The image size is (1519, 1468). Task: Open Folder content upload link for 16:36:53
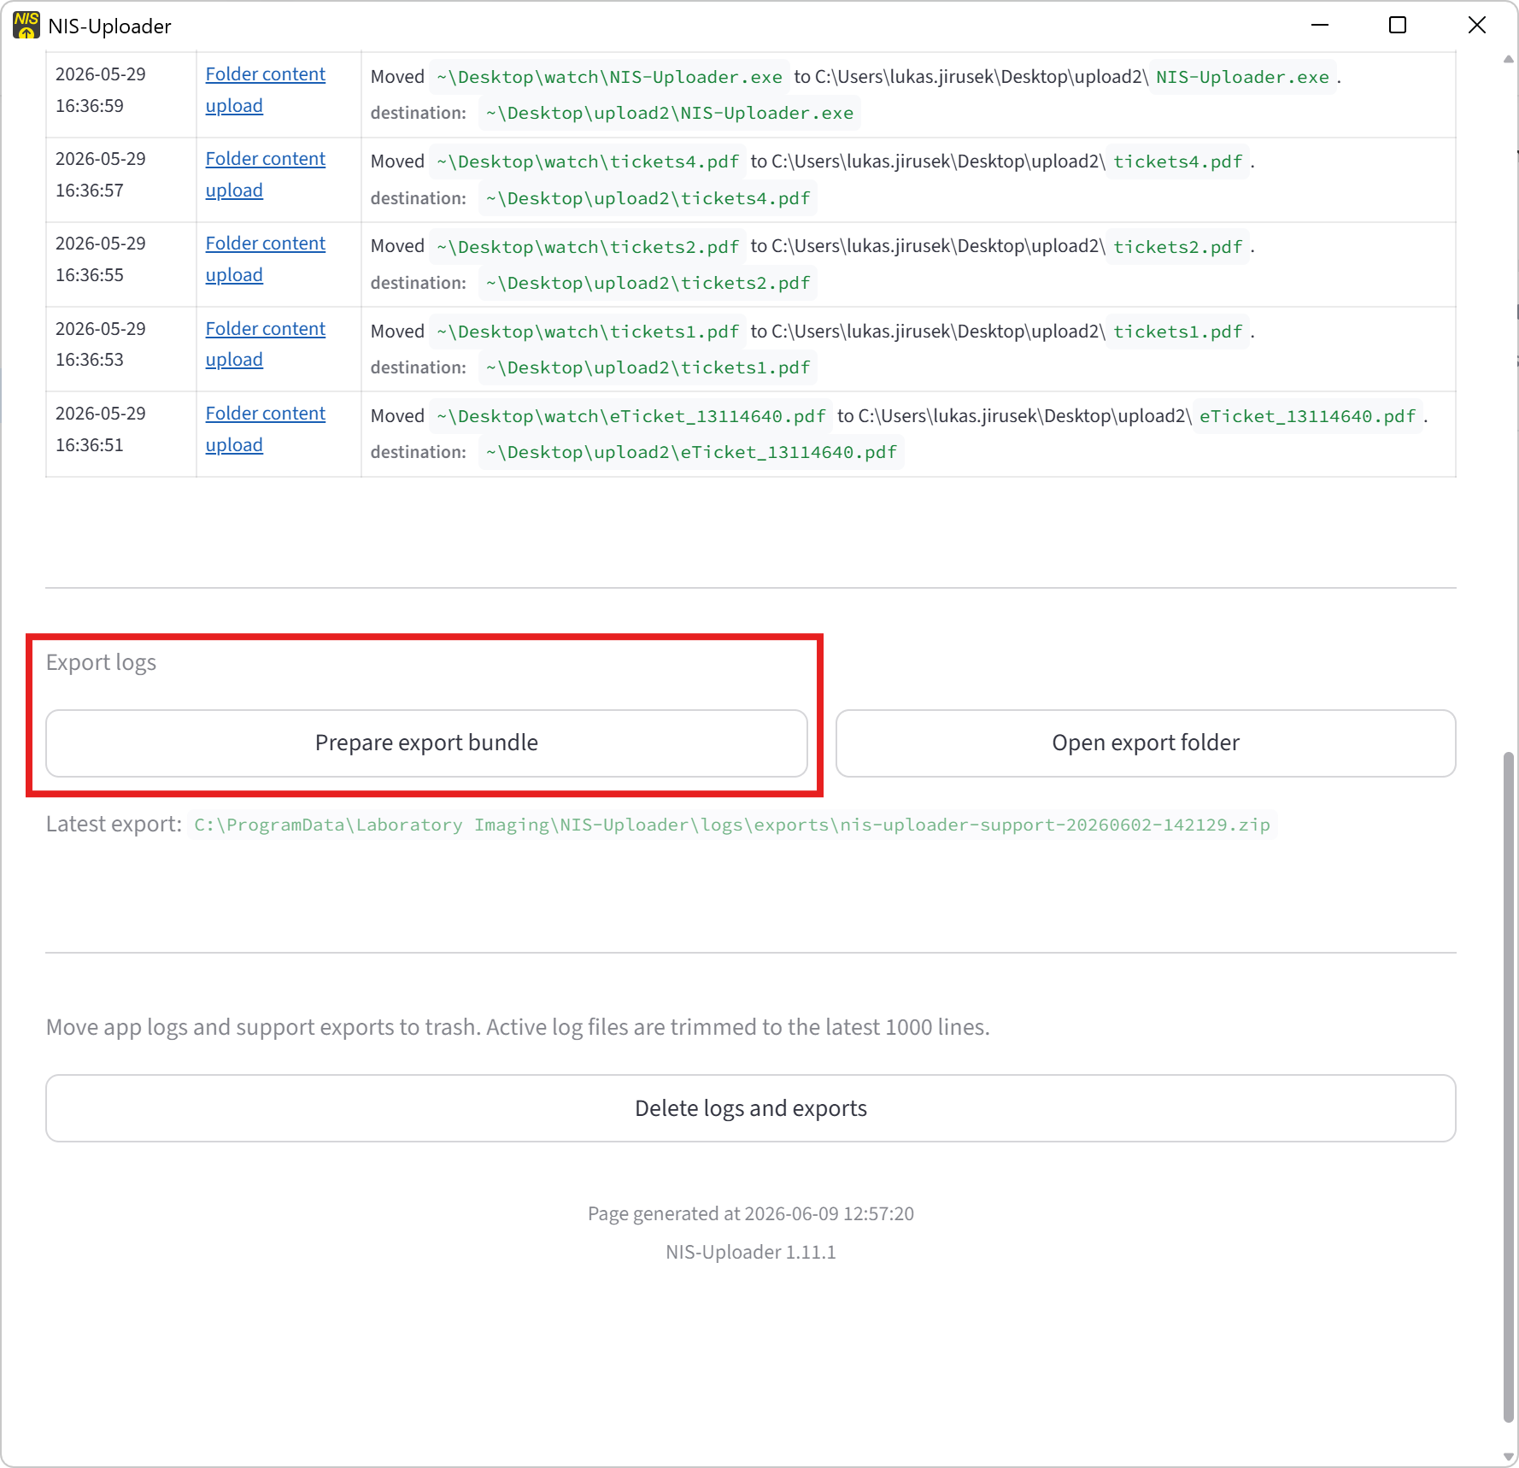265,344
